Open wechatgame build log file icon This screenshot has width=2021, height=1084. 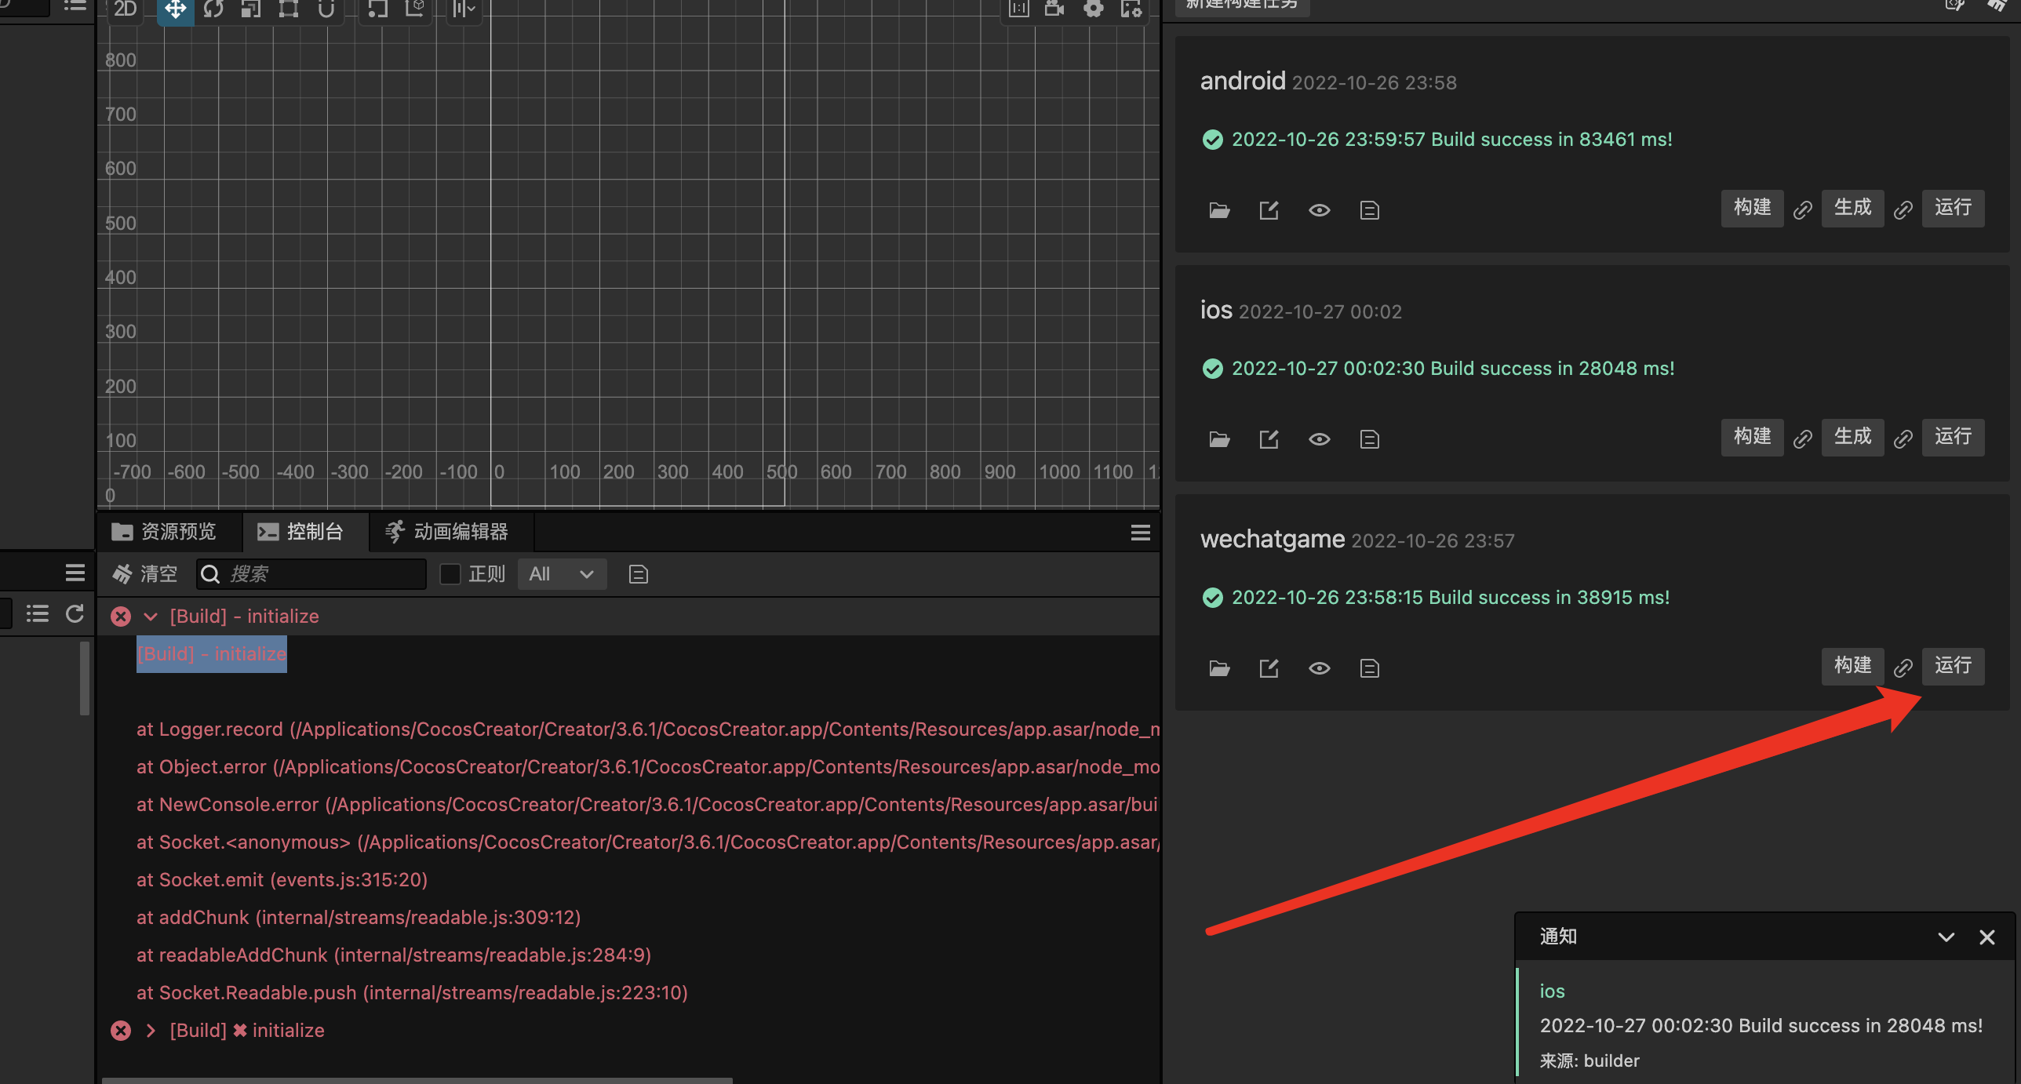click(1369, 668)
